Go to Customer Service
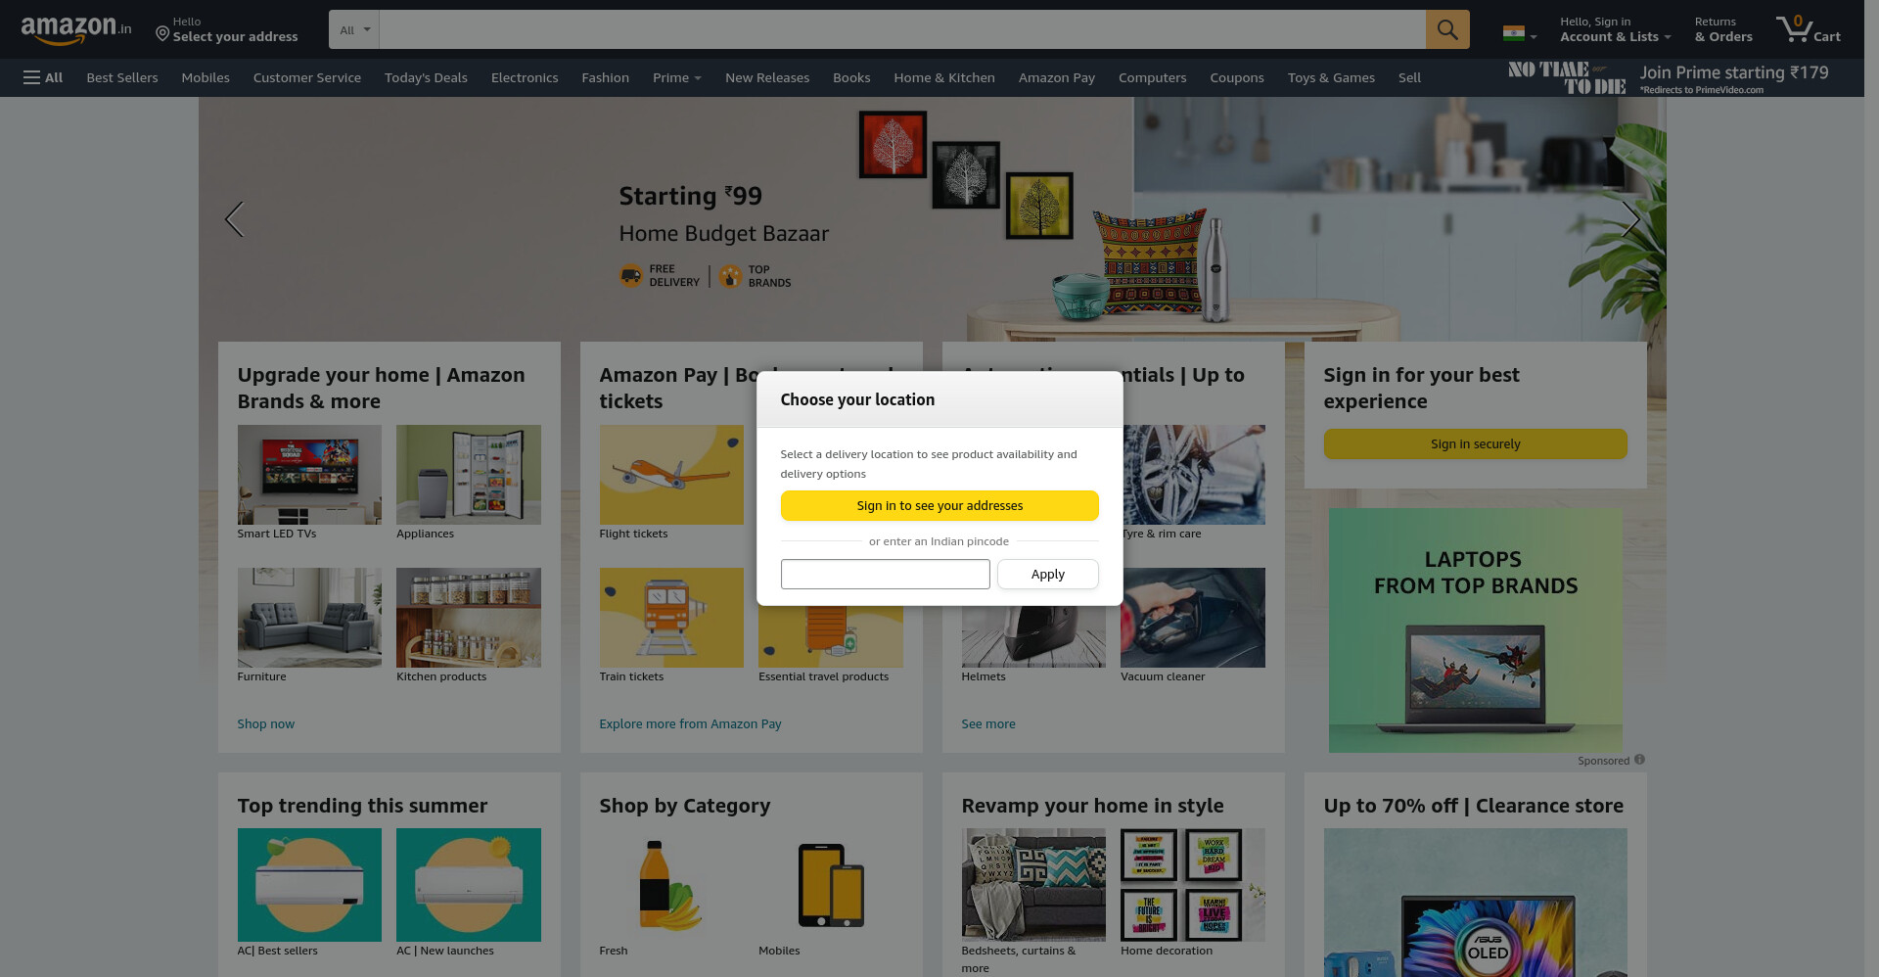 click(307, 77)
